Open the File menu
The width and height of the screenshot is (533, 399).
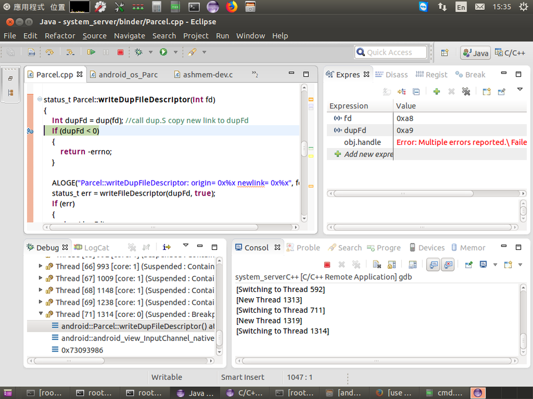click(x=10, y=36)
